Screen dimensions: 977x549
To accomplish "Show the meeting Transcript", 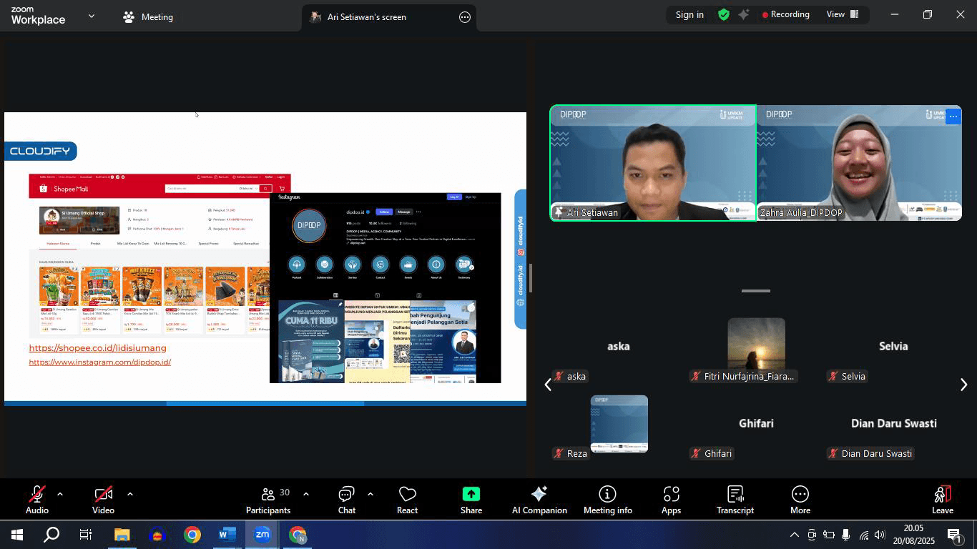I will coord(735,498).
